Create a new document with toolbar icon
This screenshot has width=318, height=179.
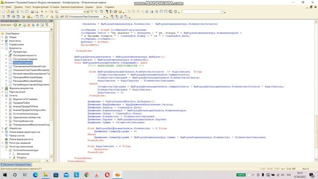3,12
